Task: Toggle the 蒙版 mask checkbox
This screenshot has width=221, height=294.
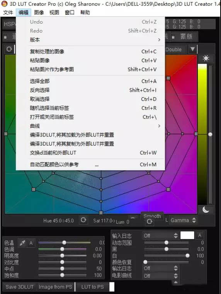Action: pyautogui.click(x=173, y=37)
